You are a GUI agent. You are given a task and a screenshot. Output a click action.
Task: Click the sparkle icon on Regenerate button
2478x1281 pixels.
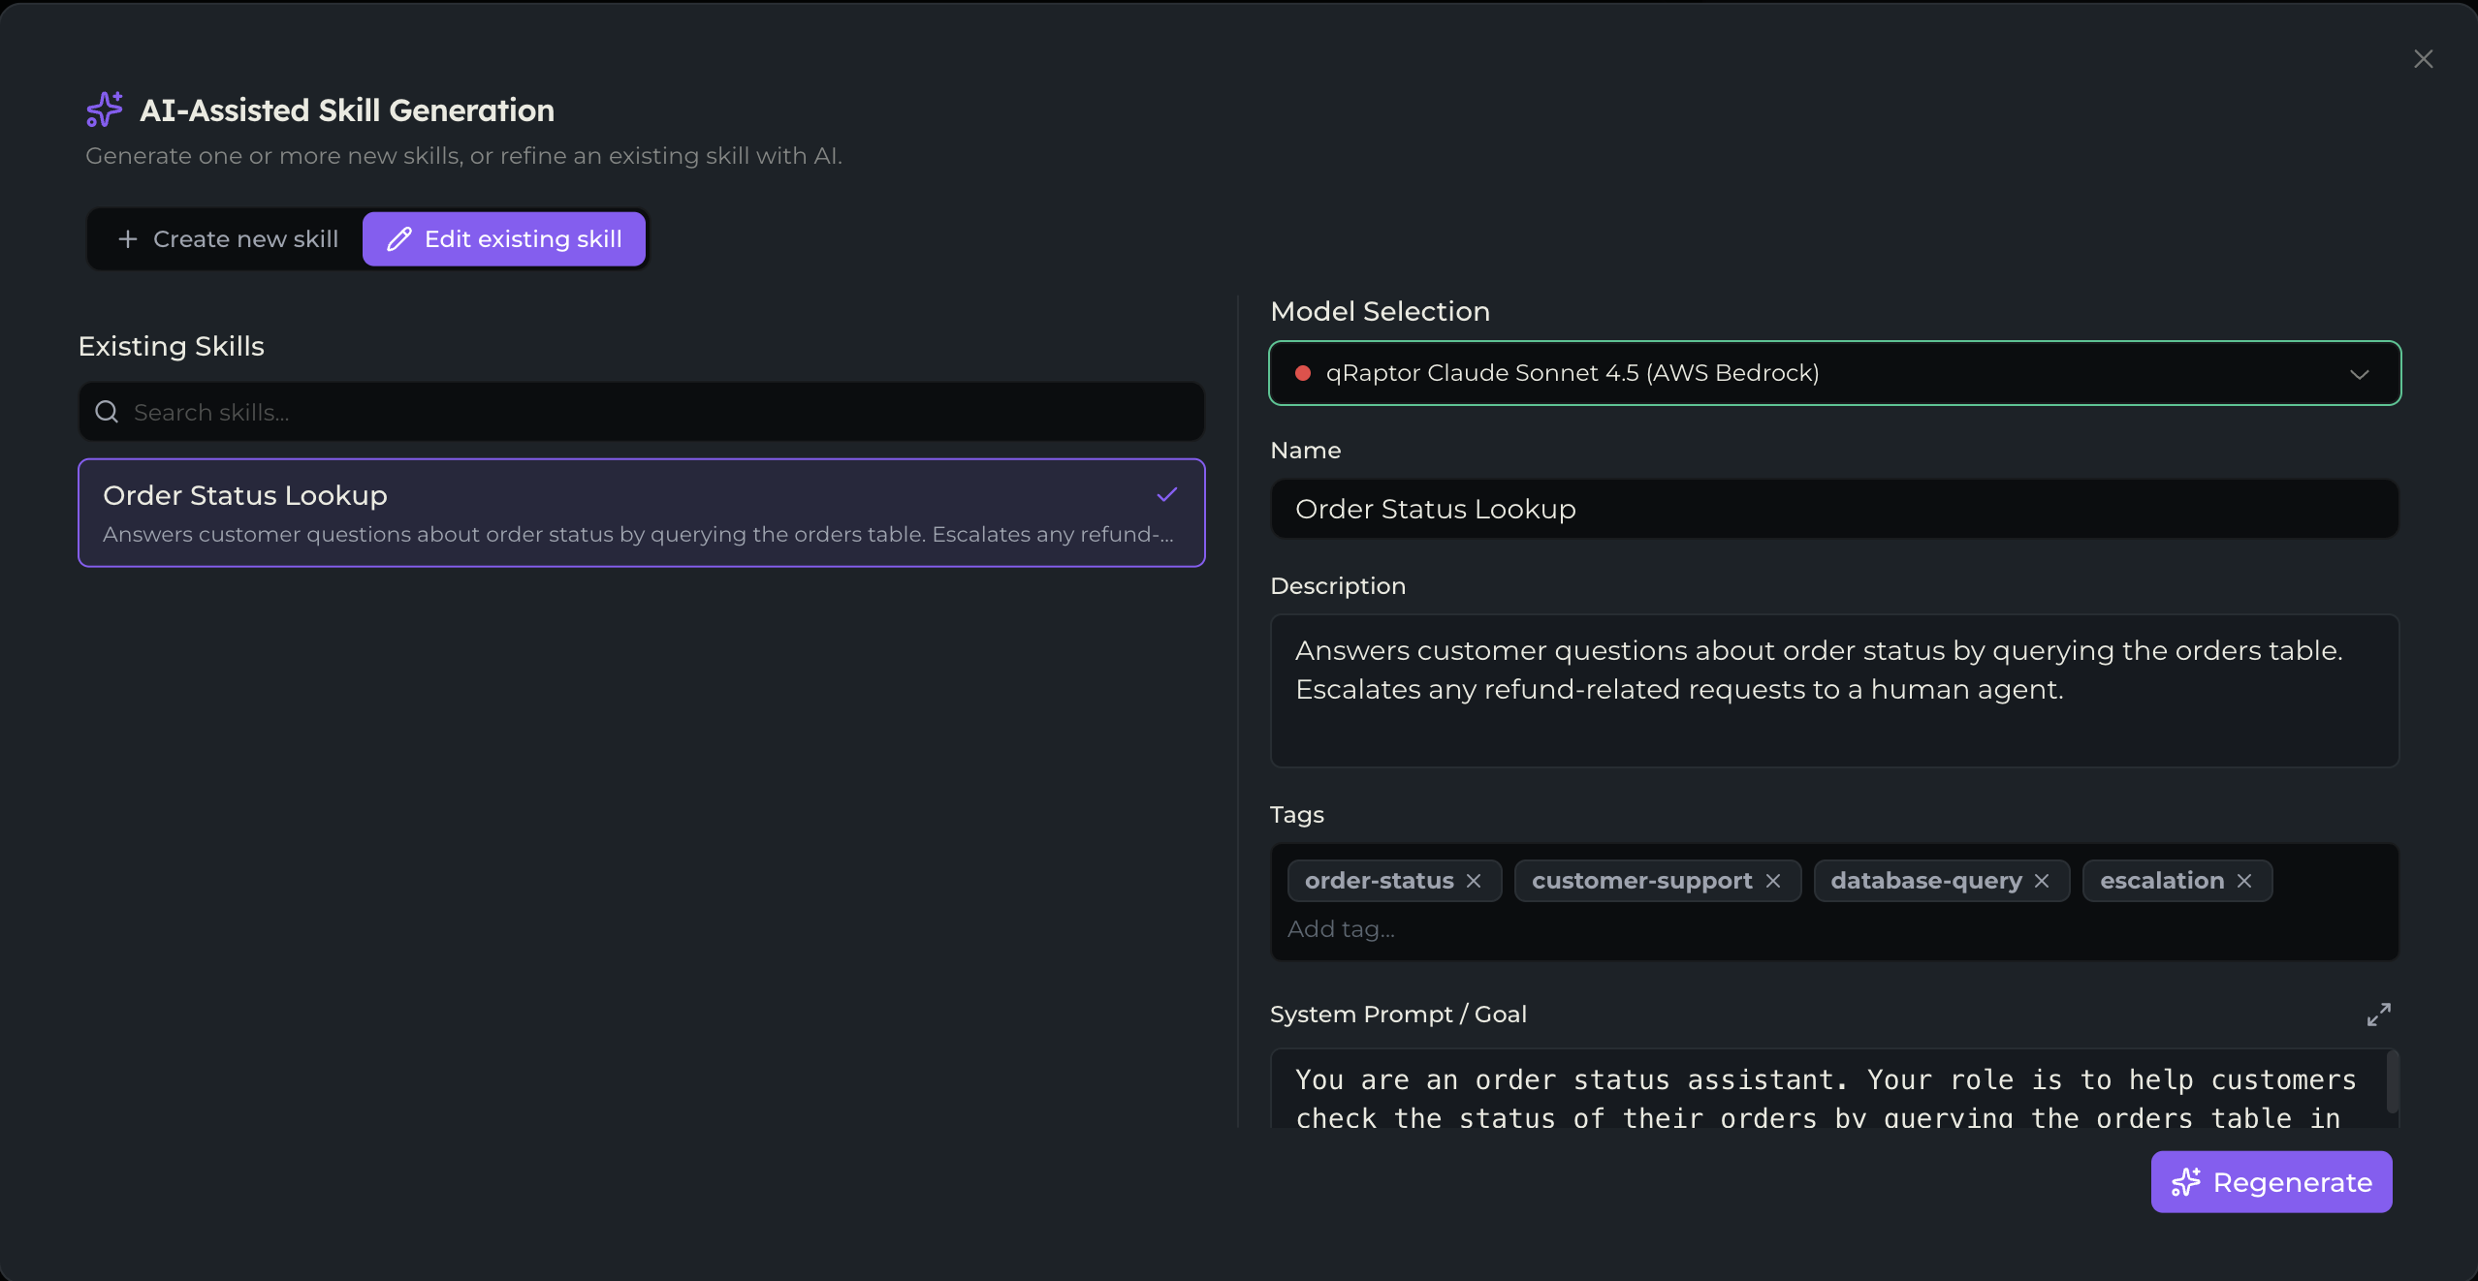2185,1182
